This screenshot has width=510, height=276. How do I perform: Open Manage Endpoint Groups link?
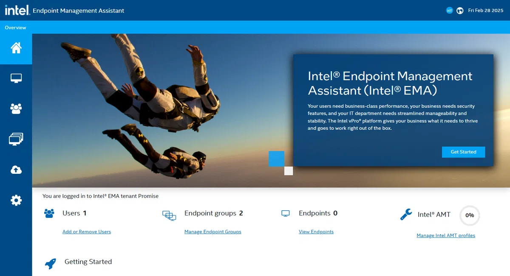pyautogui.click(x=213, y=232)
